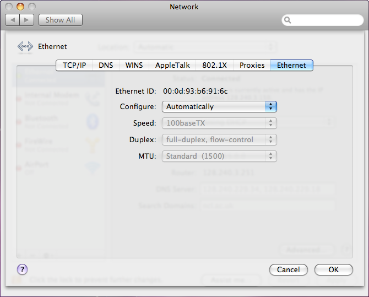Go to the AppleTalk tab
This screenshot has width=369, height=297.
point(172,65)
